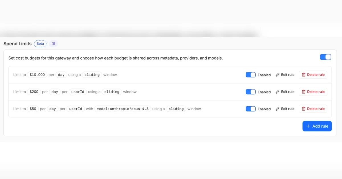Disable the $10,000 per day rule toggle
The width and height of the screenshot is (342, 179).
coord(251,75)
